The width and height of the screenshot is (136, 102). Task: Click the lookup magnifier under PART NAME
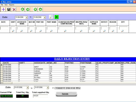51,31
